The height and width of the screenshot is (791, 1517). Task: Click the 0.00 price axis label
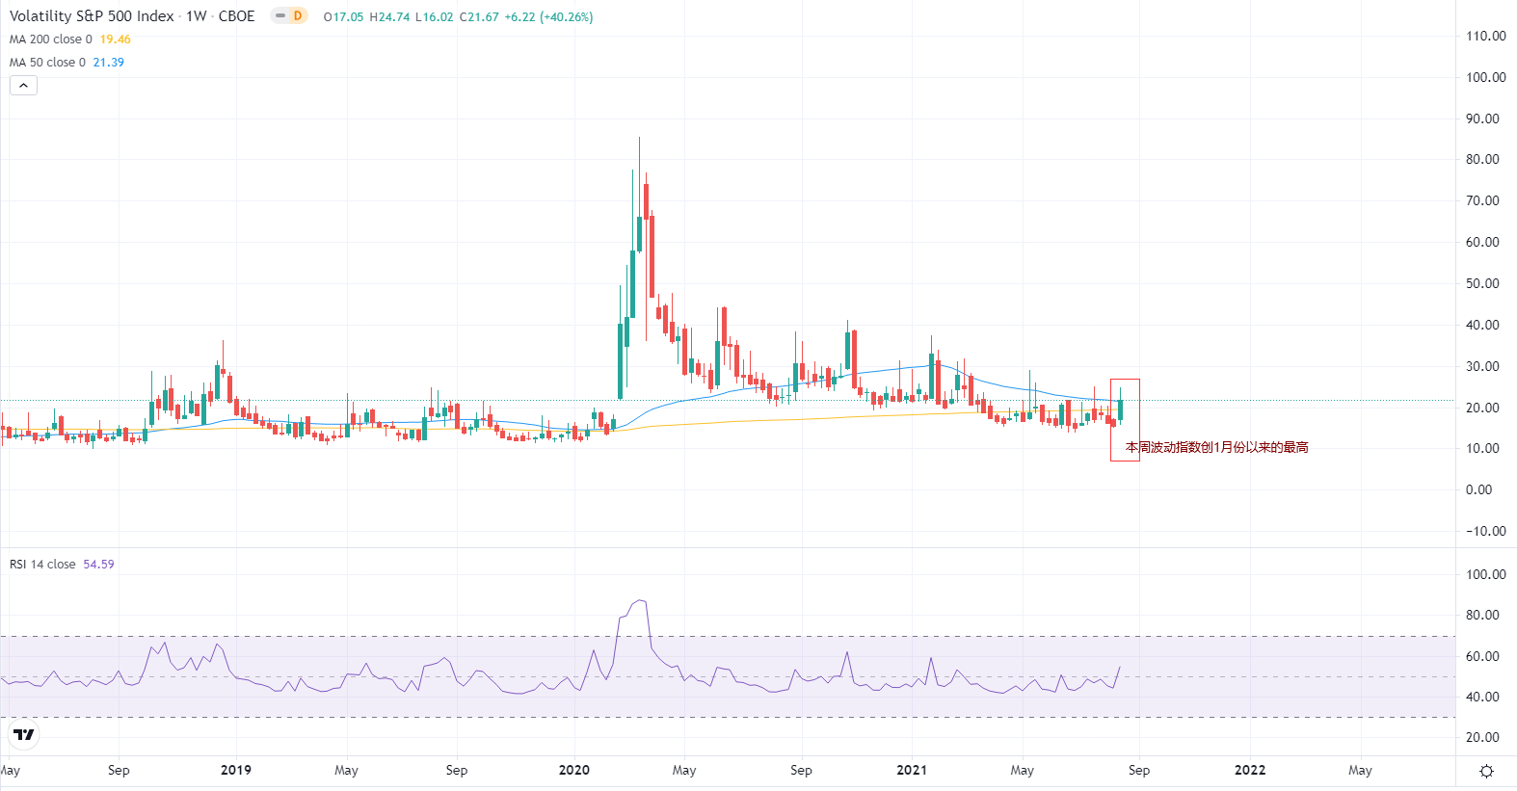click(1478, 489)
